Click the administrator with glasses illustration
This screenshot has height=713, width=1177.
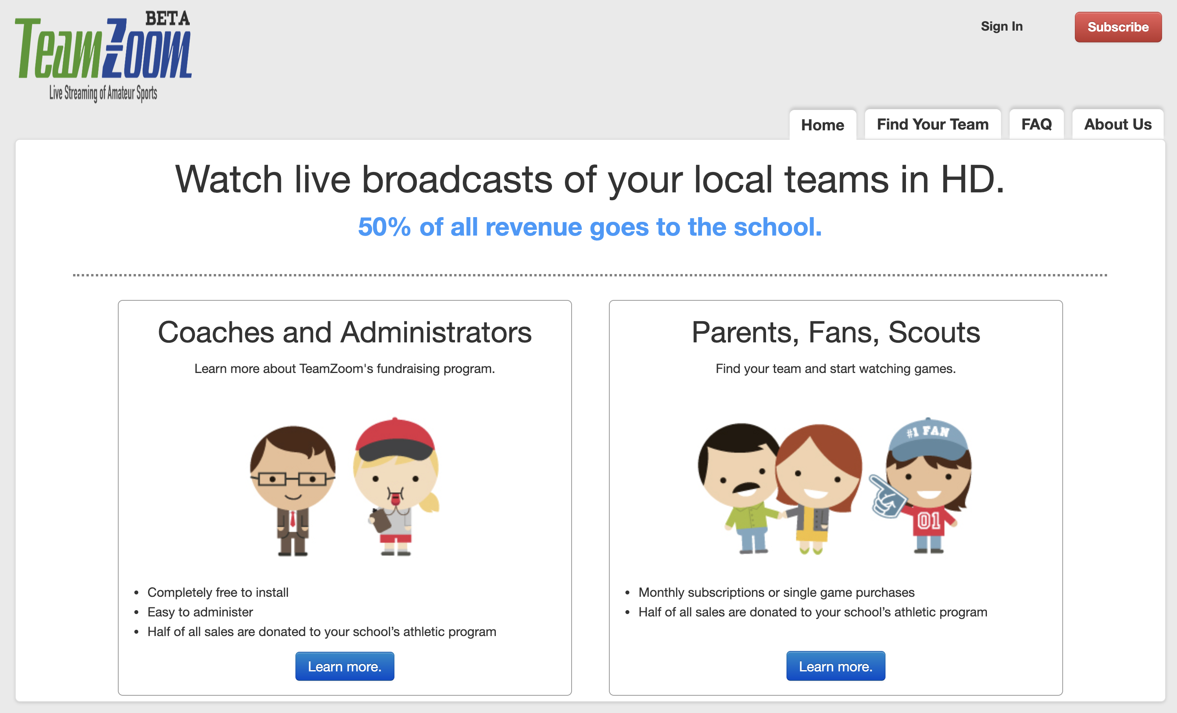tap(292, 491)
